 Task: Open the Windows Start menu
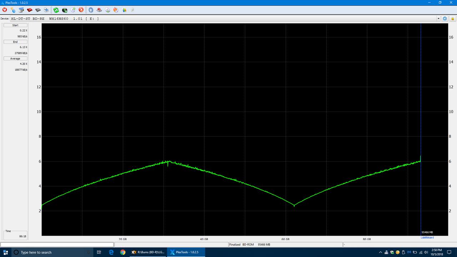[5, 252]
